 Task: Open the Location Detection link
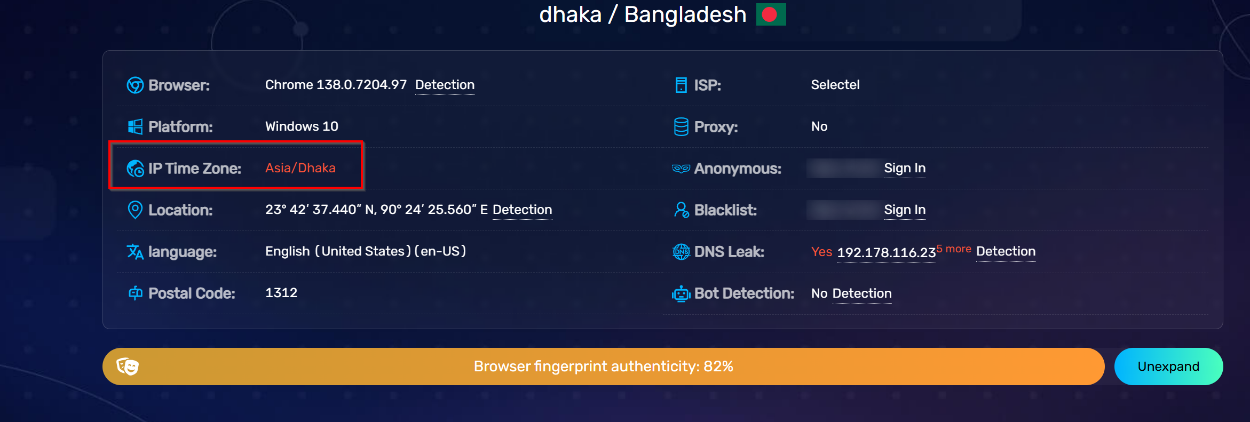tap(522, 210)
